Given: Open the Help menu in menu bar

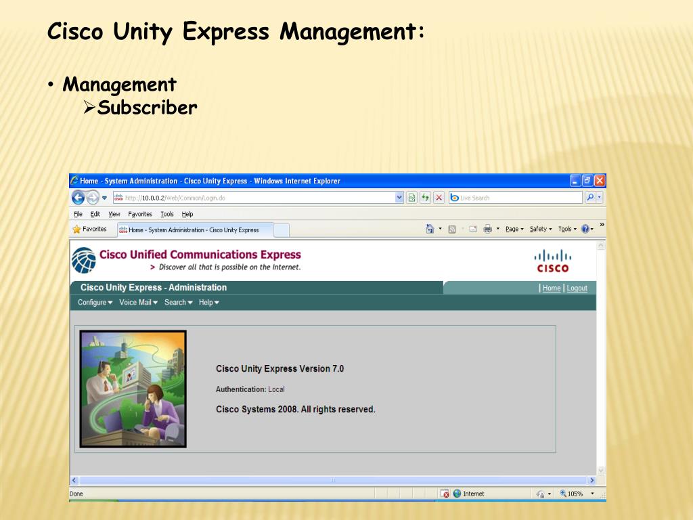Looking at the screenshot, I should (187, 214).
